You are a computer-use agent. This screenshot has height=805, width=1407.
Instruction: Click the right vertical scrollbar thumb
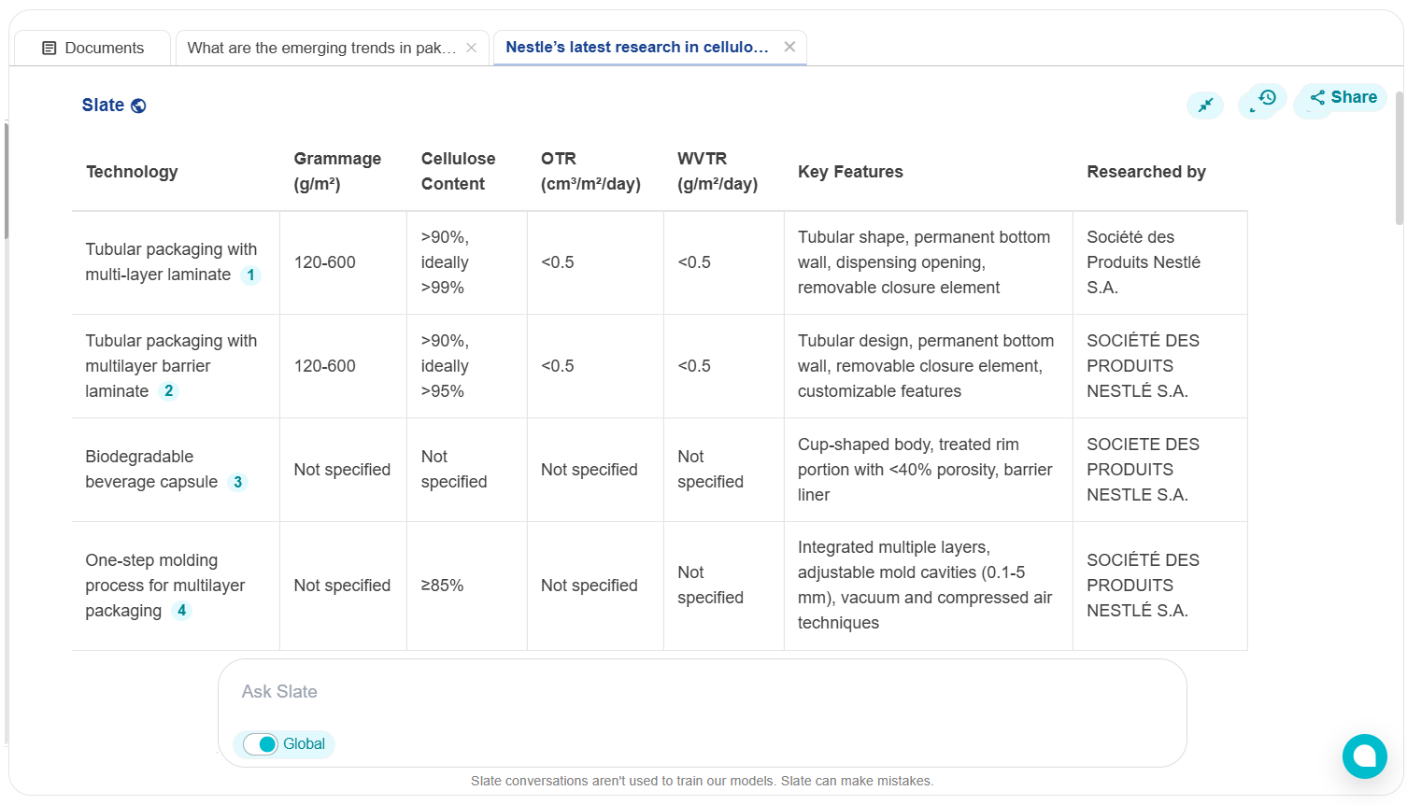coord(1399,159)
